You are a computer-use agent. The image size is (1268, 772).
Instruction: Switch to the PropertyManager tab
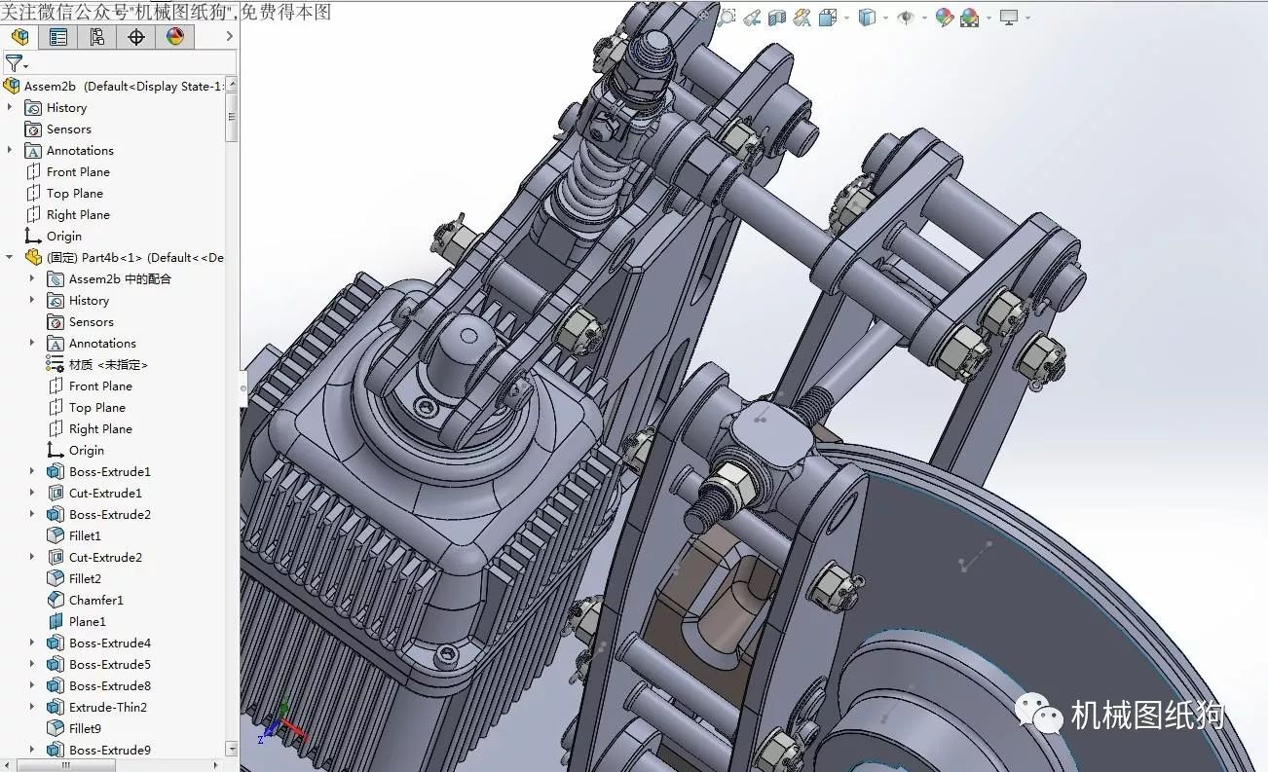pyautogui.click(x=58, y=37)
